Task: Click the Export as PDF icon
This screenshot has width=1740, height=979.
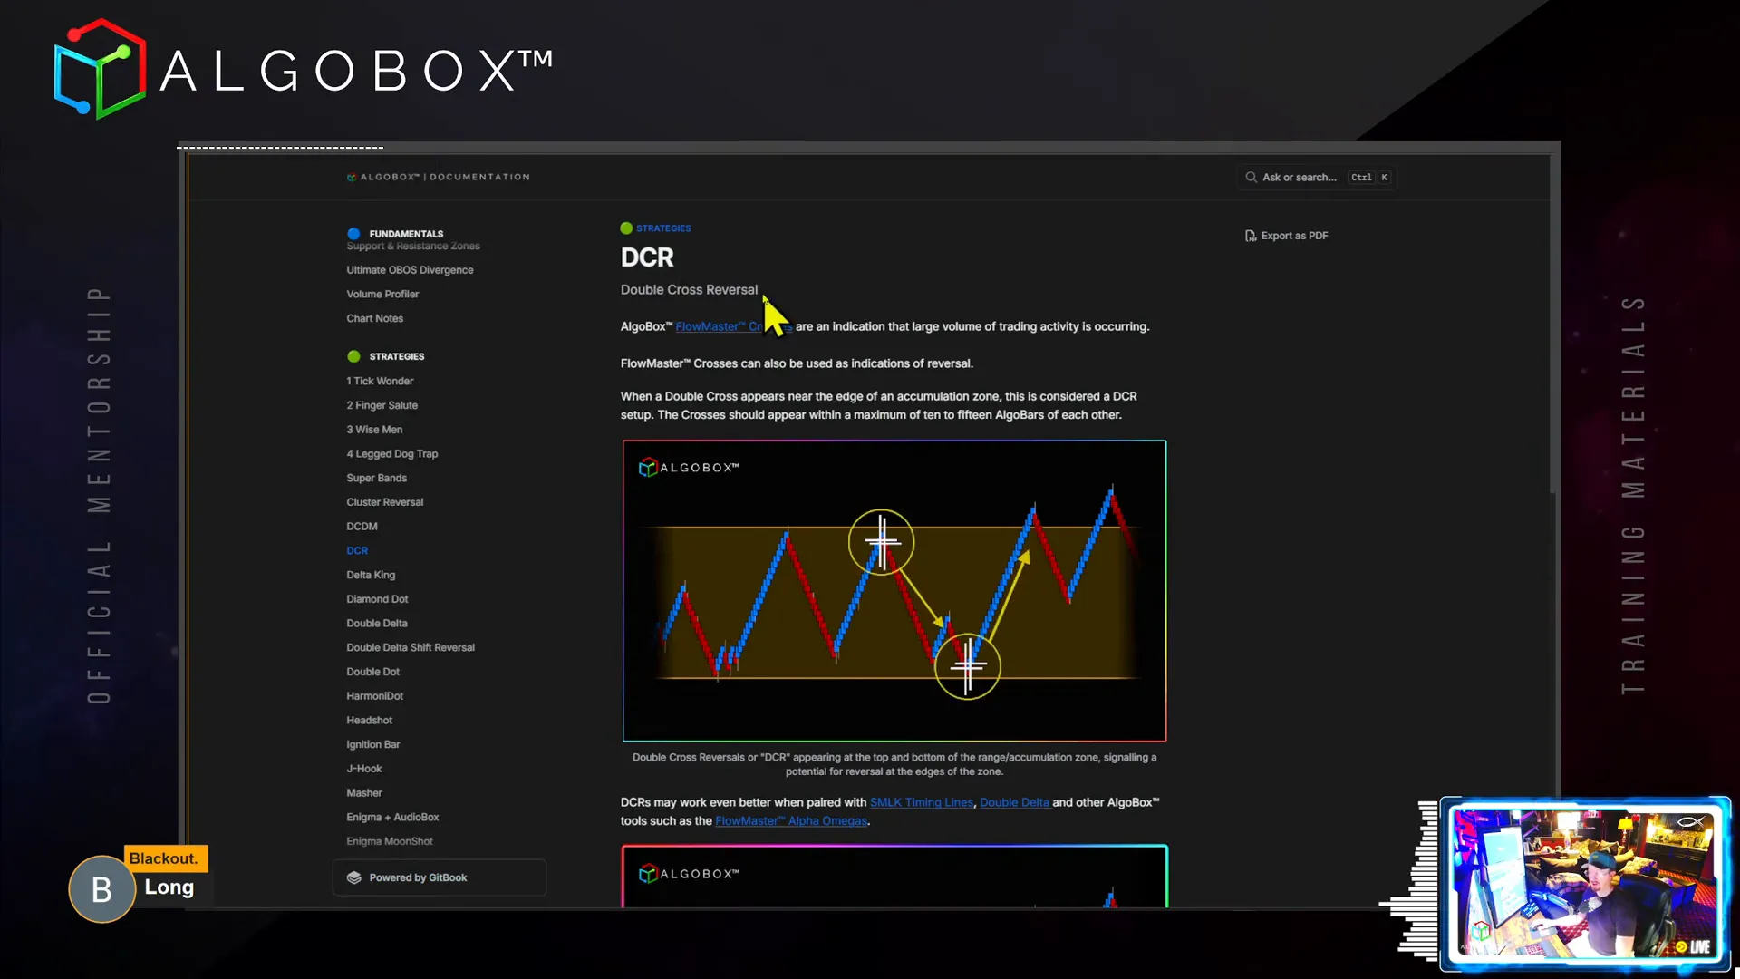Action: coord(1251,236)
